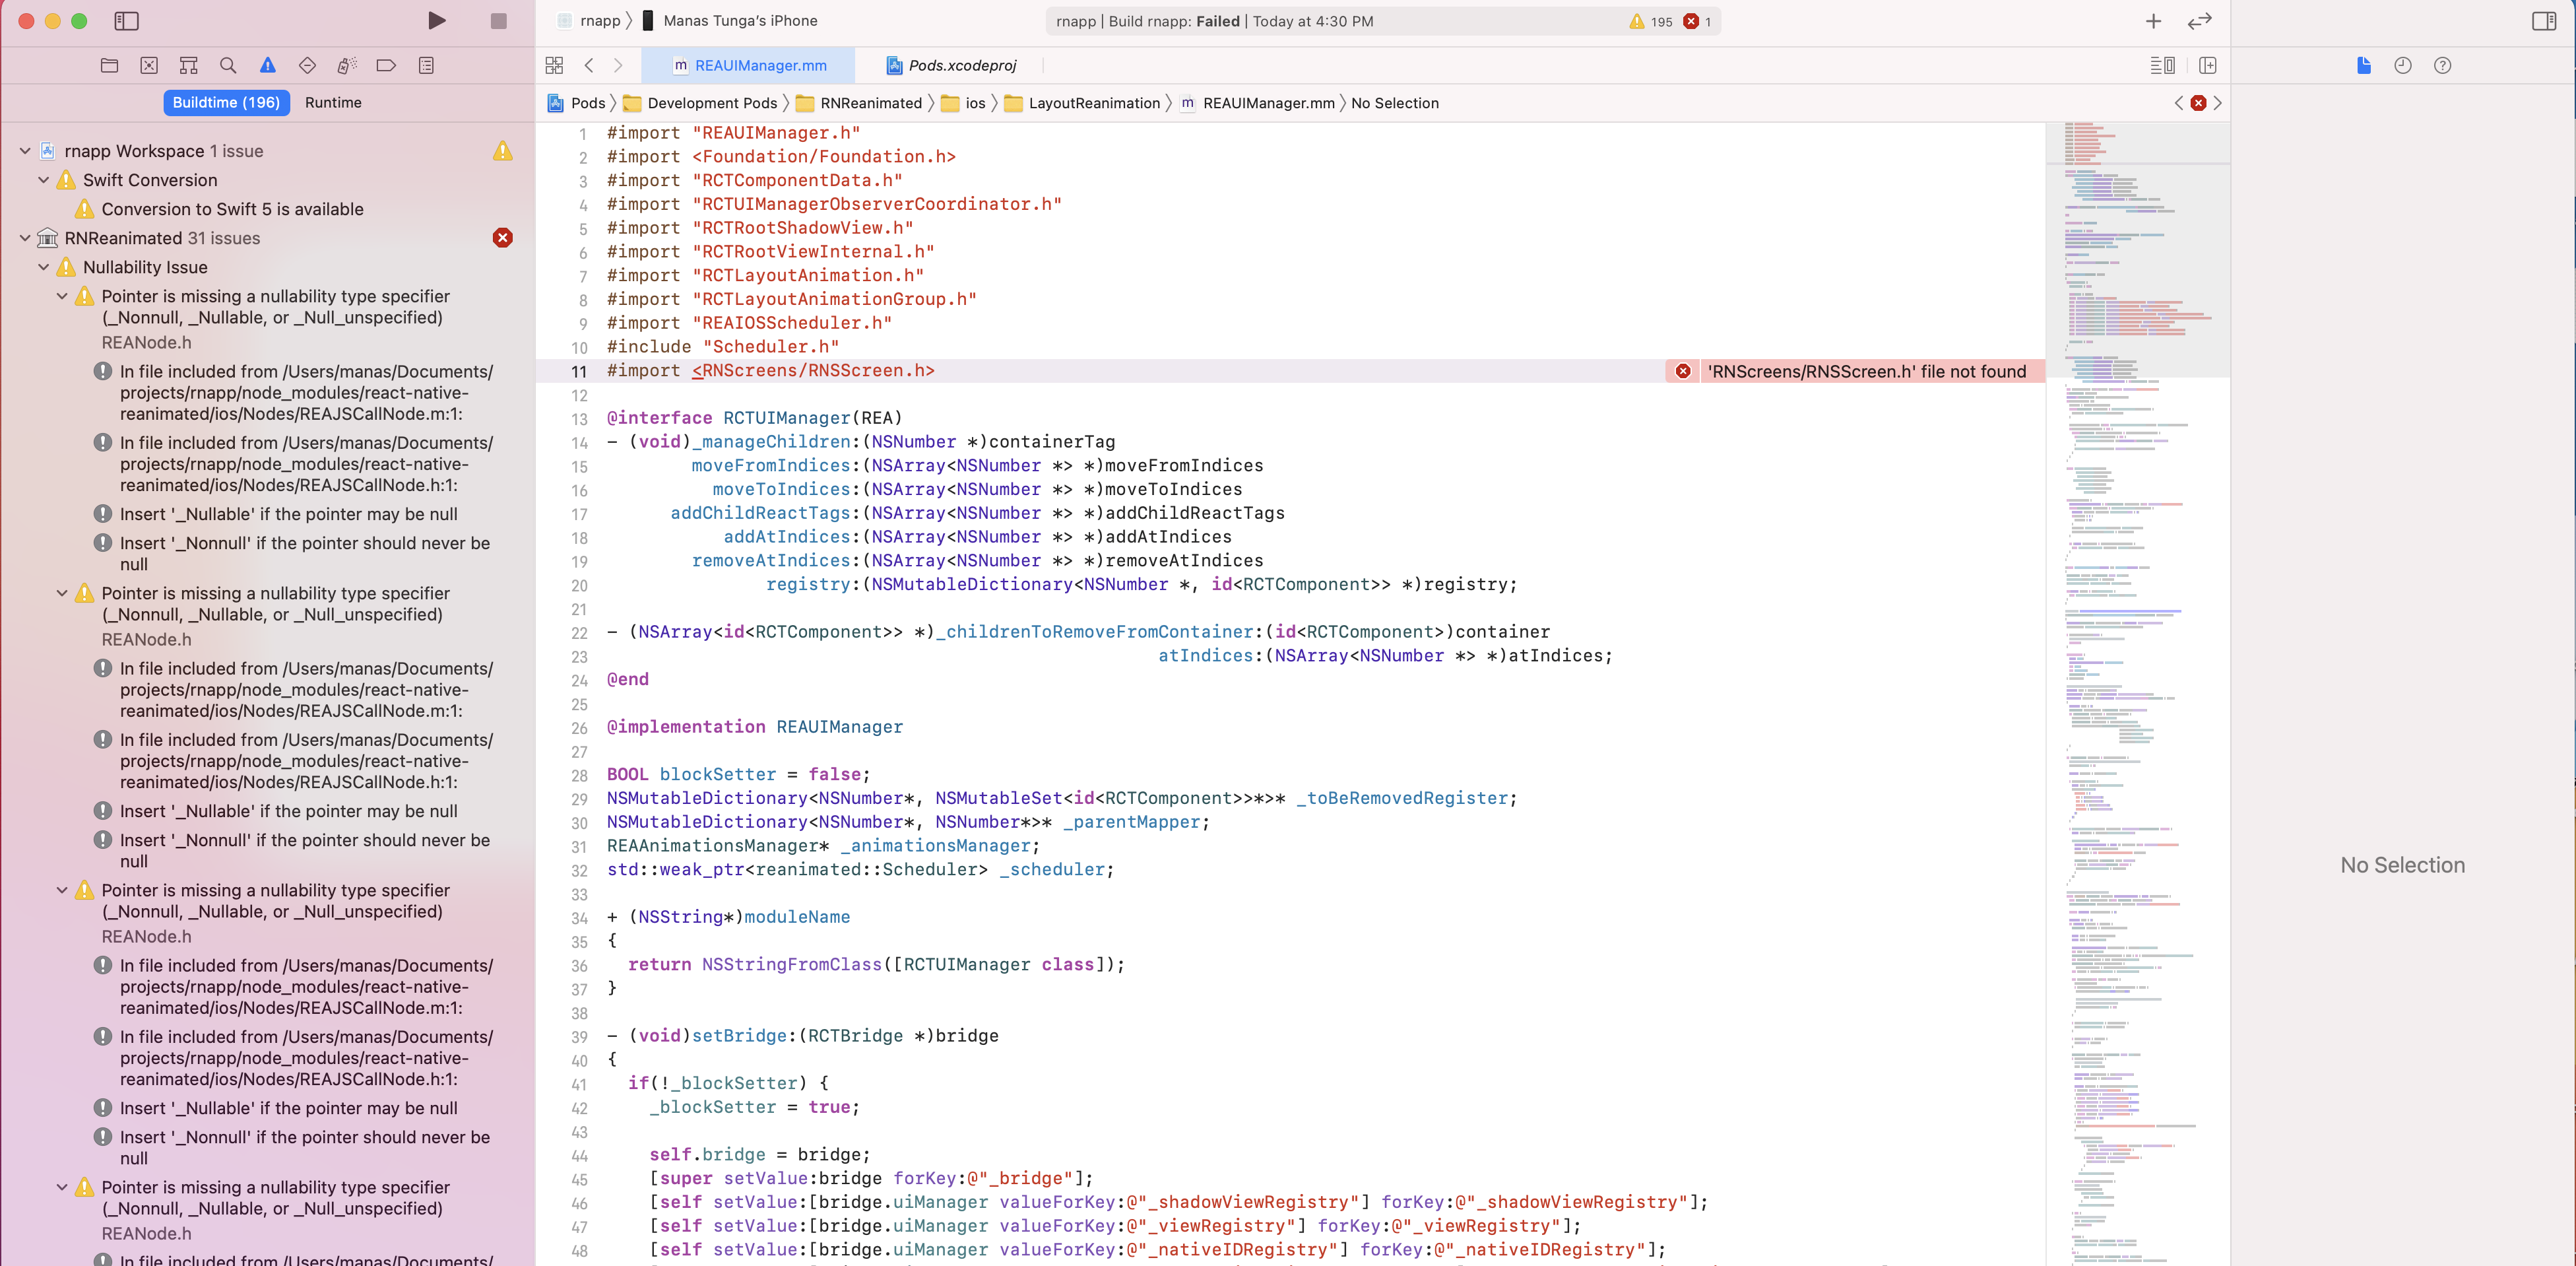The image size is (2576, 1266).
Task: Open the Project navigator folder icon
Action: click(x=110, y=66)
